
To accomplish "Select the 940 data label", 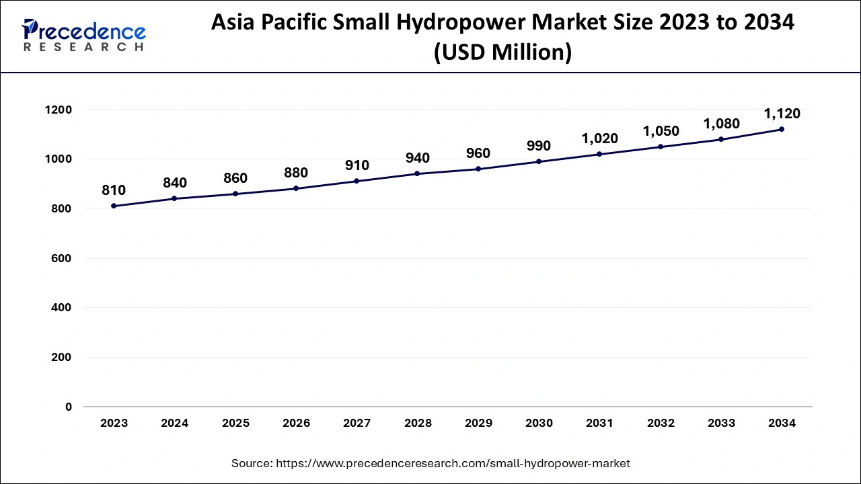I will click(417, 158).
